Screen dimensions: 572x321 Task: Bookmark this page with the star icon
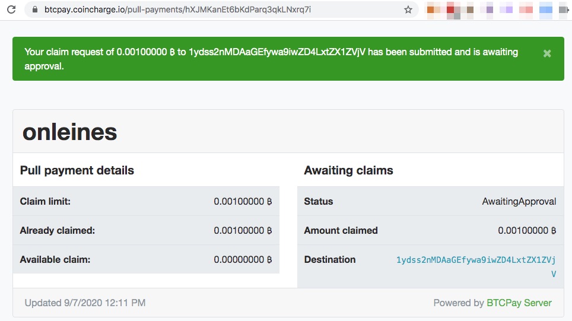pos(408,10)
